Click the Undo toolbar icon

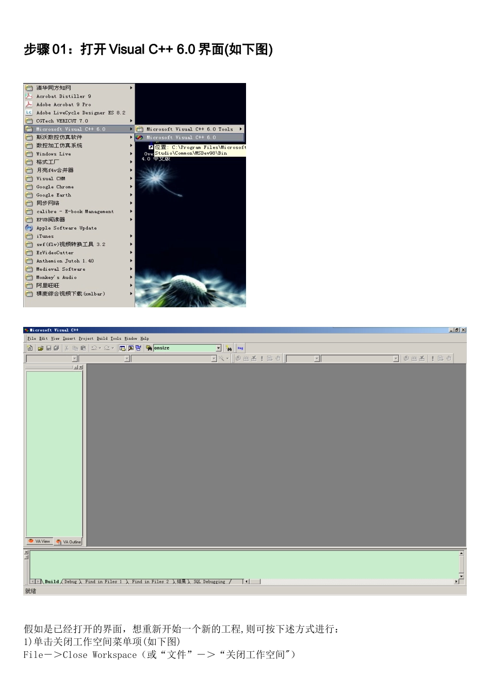(94, 348)
